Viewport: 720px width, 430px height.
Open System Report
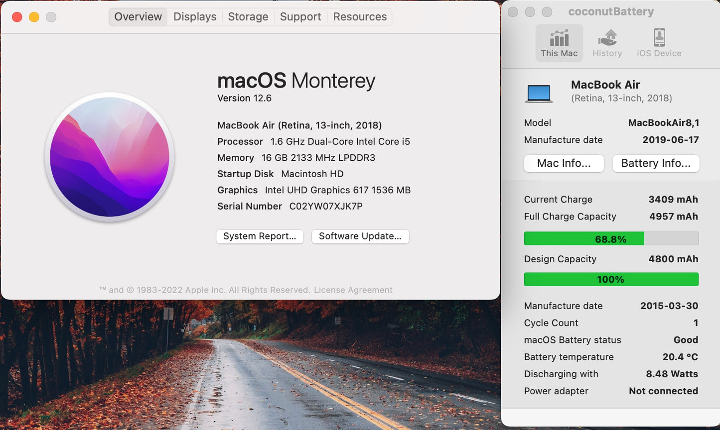[x=260, y=236]
